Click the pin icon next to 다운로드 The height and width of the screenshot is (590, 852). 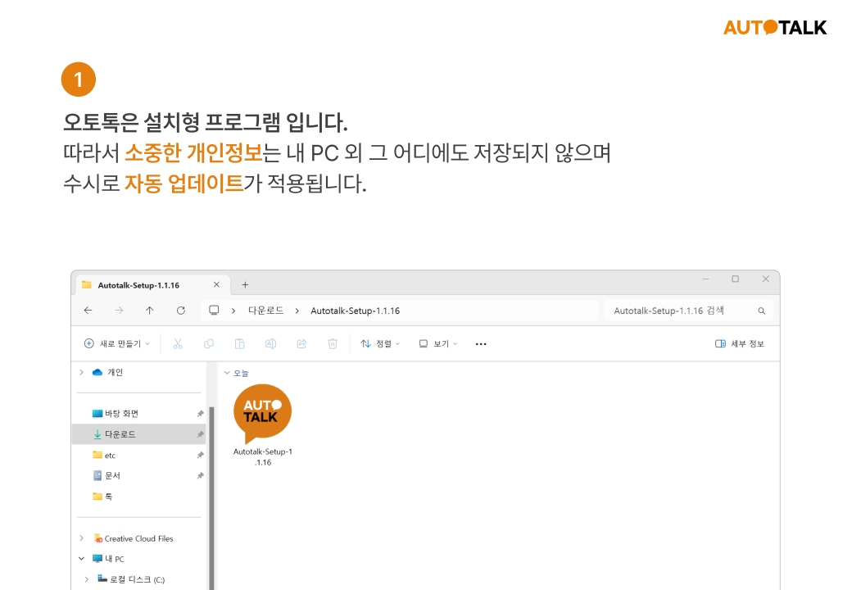click(x=200, y=434)
